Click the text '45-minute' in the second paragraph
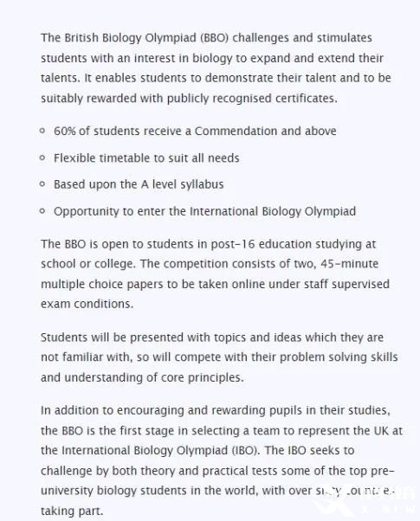Image resolution: width=420 pixels, height=521 pixels. [x=350, y=264]
